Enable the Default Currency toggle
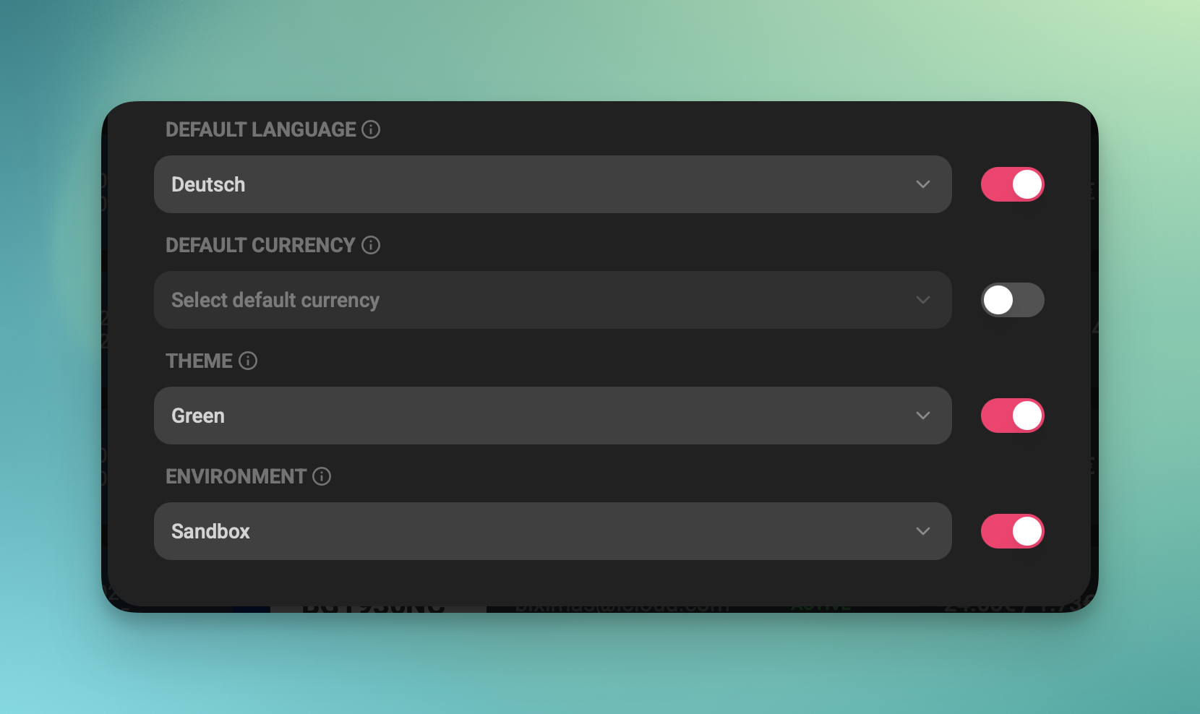Screen dimensions: 1200x714 (x=1012, y=300)
